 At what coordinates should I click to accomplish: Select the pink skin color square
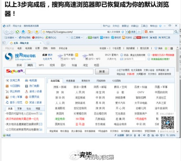pos(169,48)
